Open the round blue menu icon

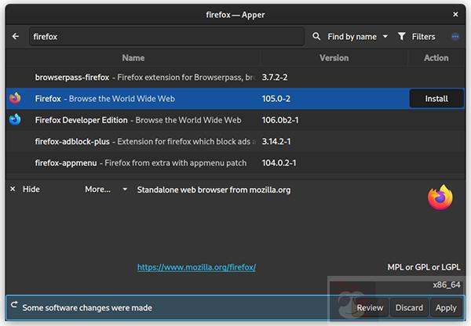click(x=456, y=36)
